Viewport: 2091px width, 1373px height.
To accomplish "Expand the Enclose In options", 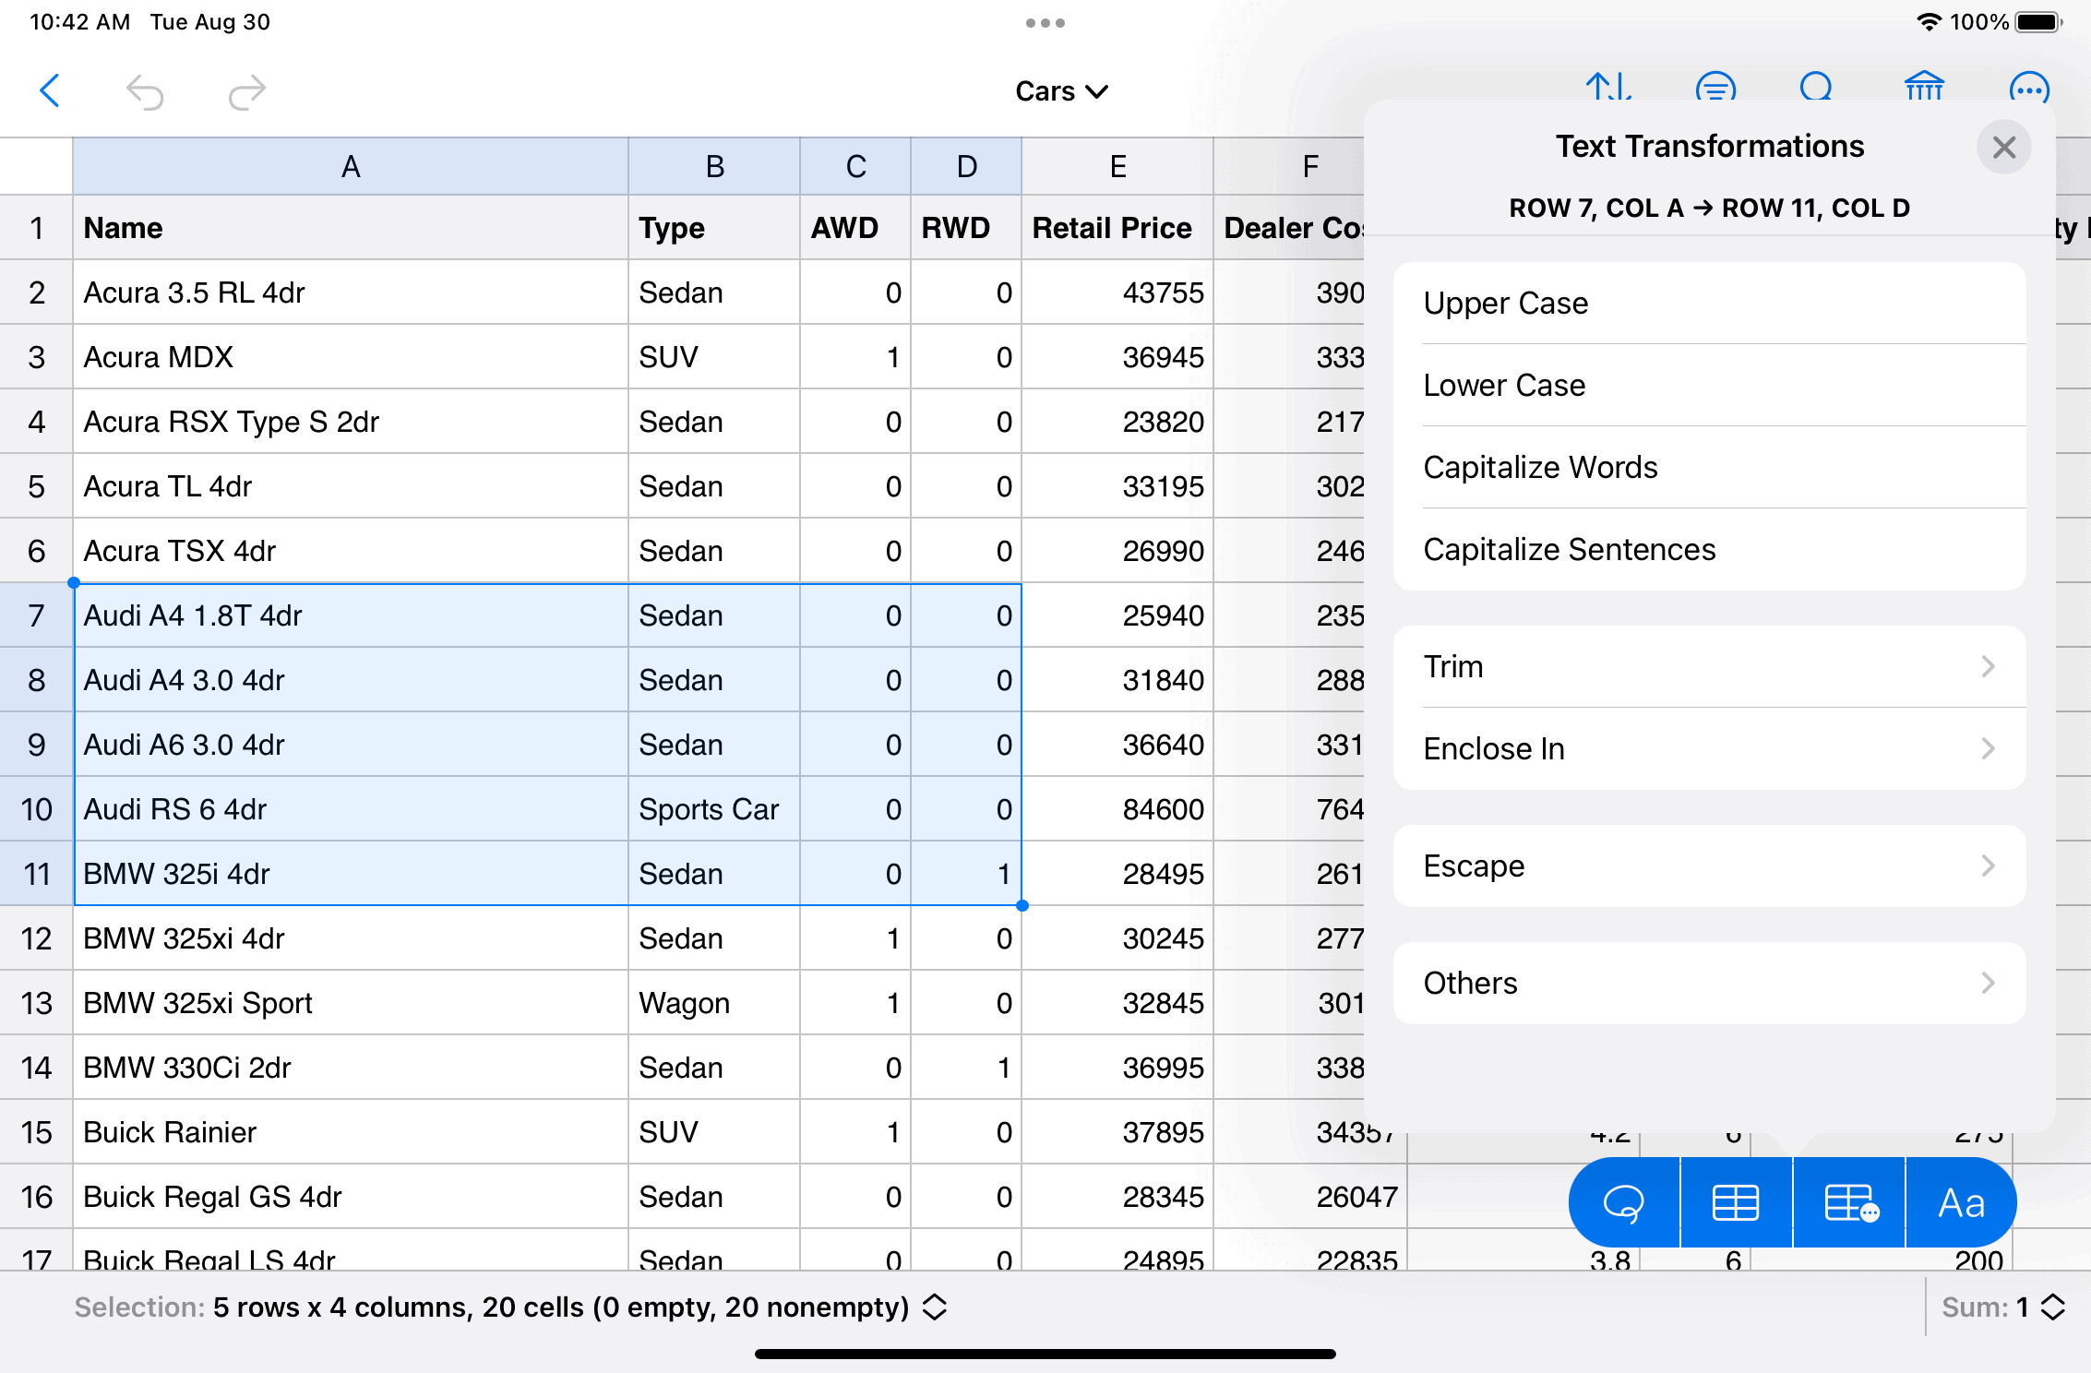I will pyautogui.click(x=1709, y=748).
